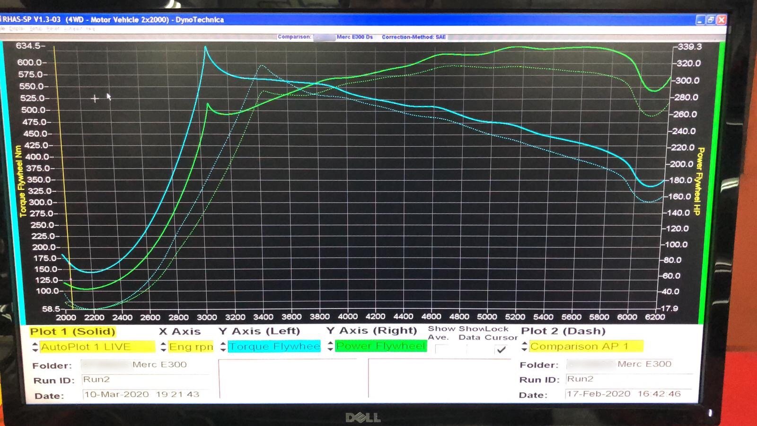Click the Correction-Method: SAE label
The height and width of the screenshot is (426, 757).
(414, 37)
